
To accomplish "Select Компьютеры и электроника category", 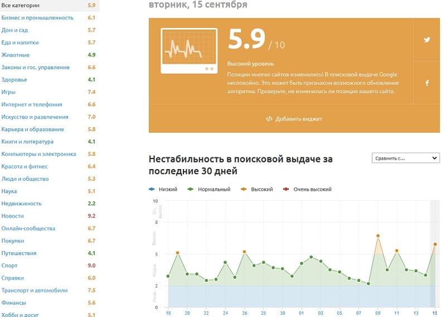I will 38,154.
